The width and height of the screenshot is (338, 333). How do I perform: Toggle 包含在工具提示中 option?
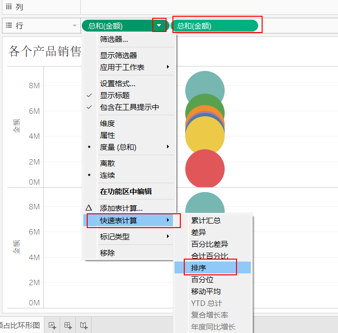pos(129,107)
